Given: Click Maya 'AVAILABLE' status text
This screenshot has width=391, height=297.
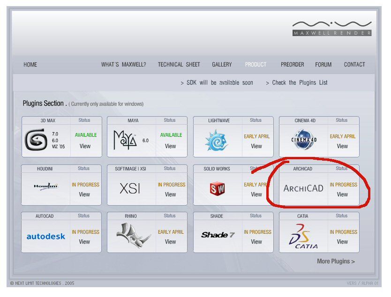Looking at the screenshot, I should tap(171, 135).
